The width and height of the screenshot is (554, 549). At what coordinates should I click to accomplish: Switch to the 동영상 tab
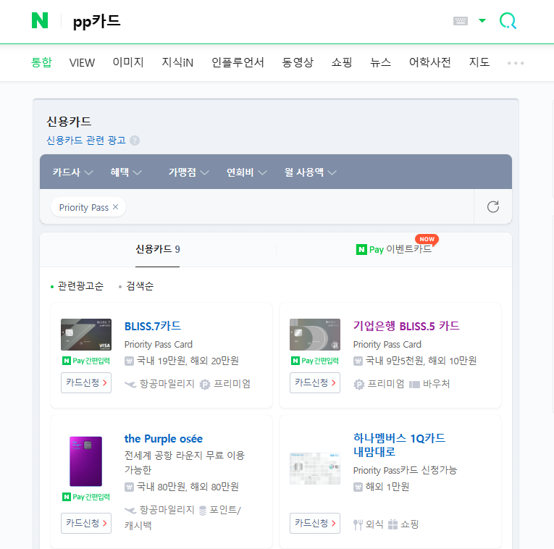pyautogui.click(x=298, y=62)
